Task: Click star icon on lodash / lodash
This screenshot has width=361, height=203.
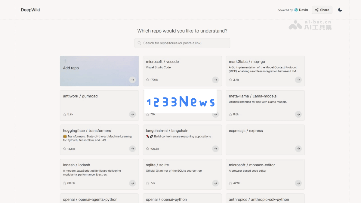Action: click(x=65, y=183)
